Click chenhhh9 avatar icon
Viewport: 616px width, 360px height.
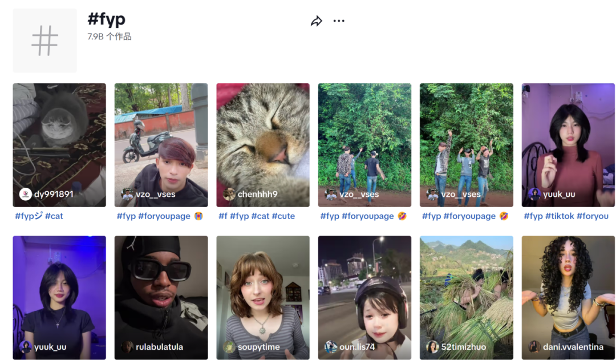click(x=229, y=194)
